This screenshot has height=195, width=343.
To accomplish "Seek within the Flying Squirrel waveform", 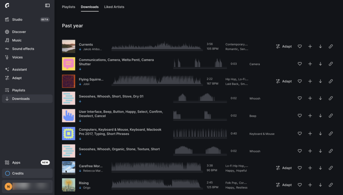I will click(x=157, y=81).
